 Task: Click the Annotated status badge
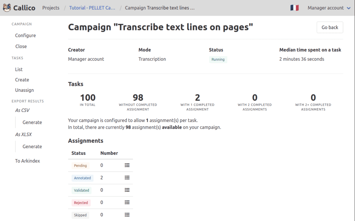pyautogui.click(x=82, y=178)
